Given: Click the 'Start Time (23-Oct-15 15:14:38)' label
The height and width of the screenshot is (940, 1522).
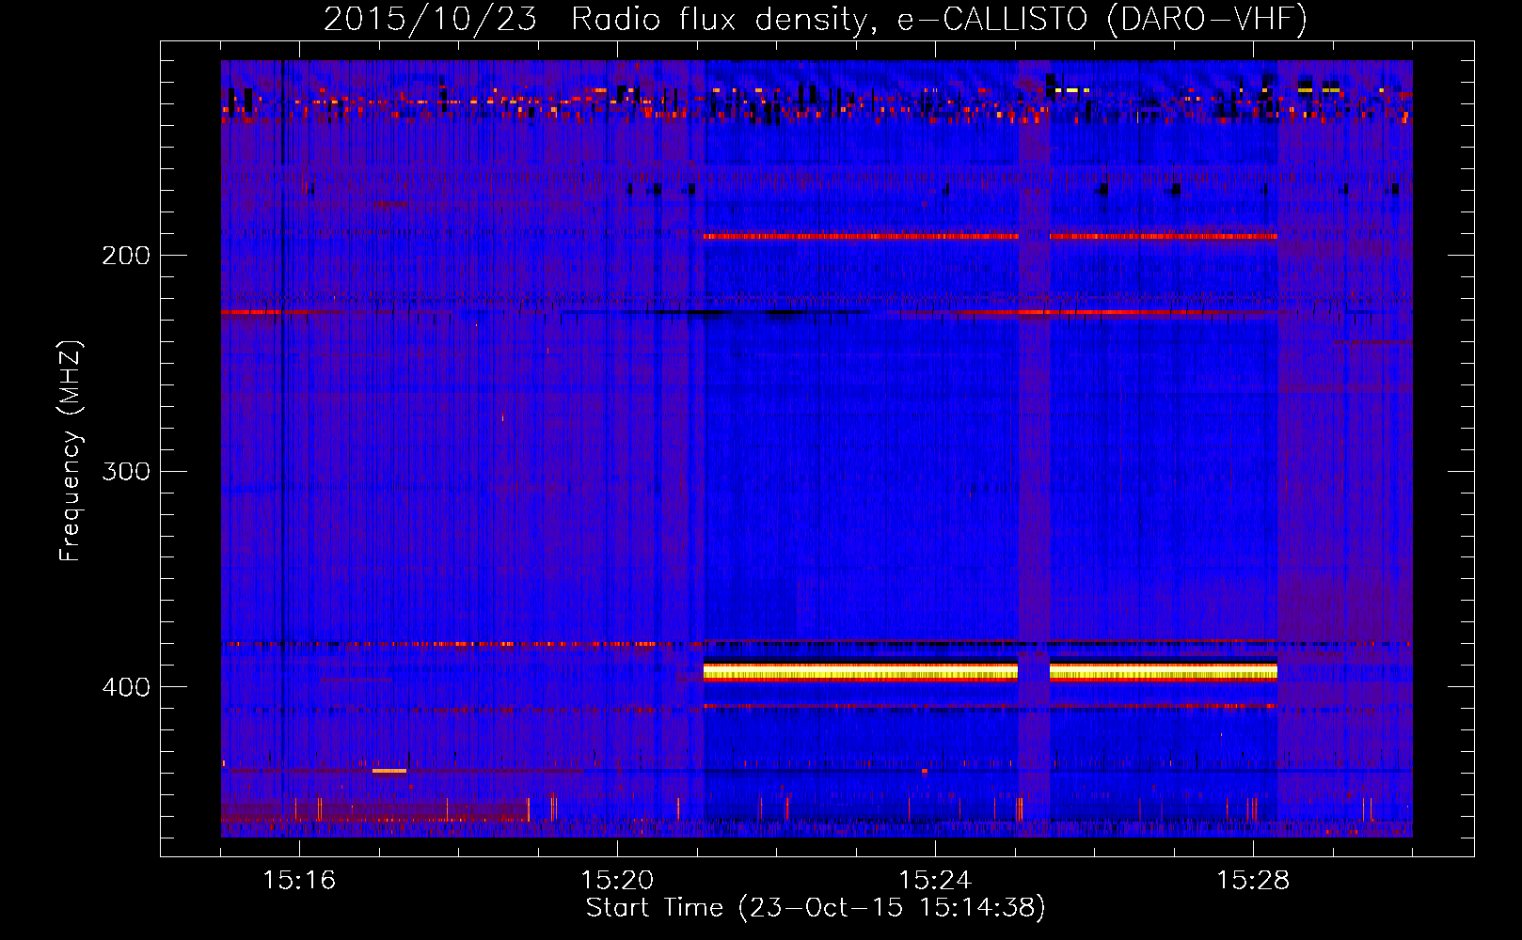Looking at the screenshot, I should point(816,908).
